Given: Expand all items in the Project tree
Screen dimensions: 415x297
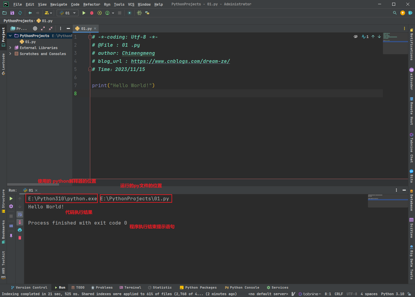Looking at the screenshot, I should click(x=43, y=28).
